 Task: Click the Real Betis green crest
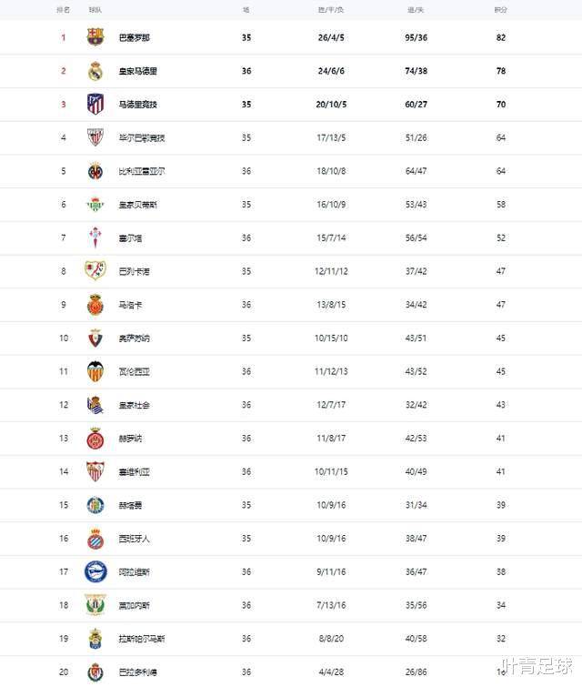[95, 205]
